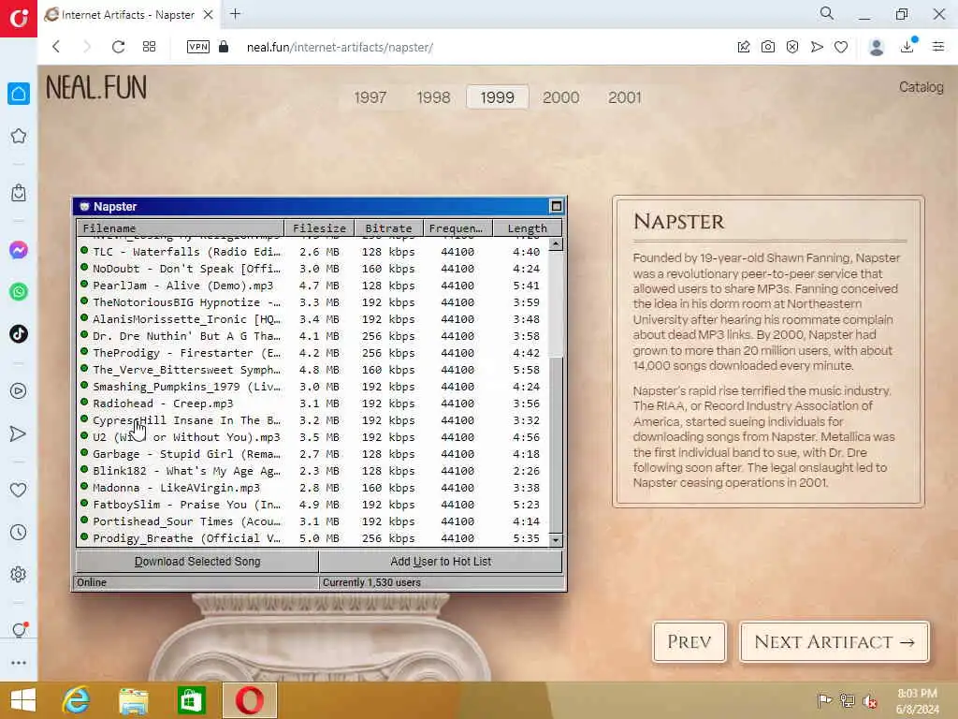Click the browser Back arrow
Image resolution: width=958 pixels, height=719 pixels.
(x=56, y=47)
